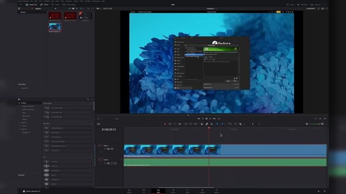Switch to the Color page
346x194 pixels.
tap(188, 191)
